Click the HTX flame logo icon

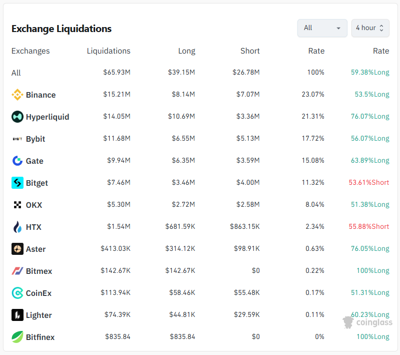pyautogui.click(x=18, y=227)
